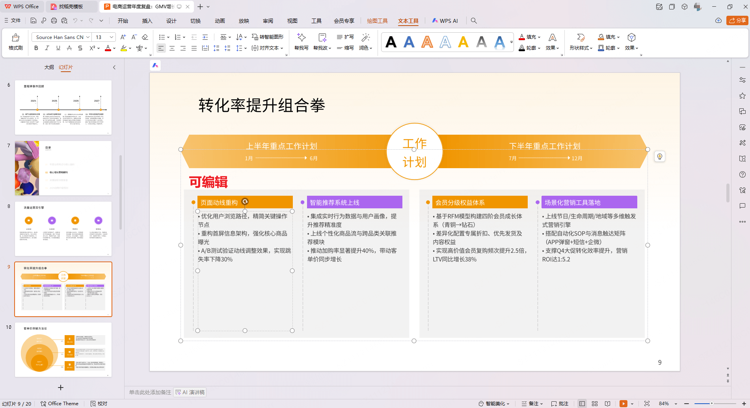Click 转智能图形 to convert to smart graphic

pyautogui.click(x=272, y=37)
